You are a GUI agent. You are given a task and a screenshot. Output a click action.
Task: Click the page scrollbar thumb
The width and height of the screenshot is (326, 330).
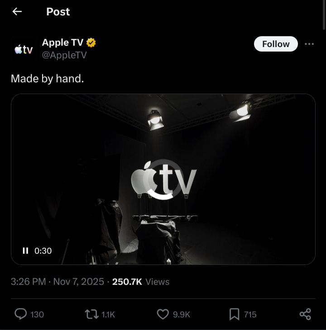pos(324,15)
